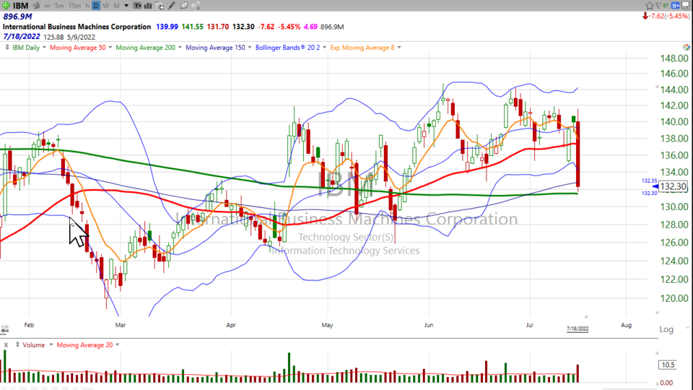Select the 5m time frame
693x390 pixels.
[59, 6]
